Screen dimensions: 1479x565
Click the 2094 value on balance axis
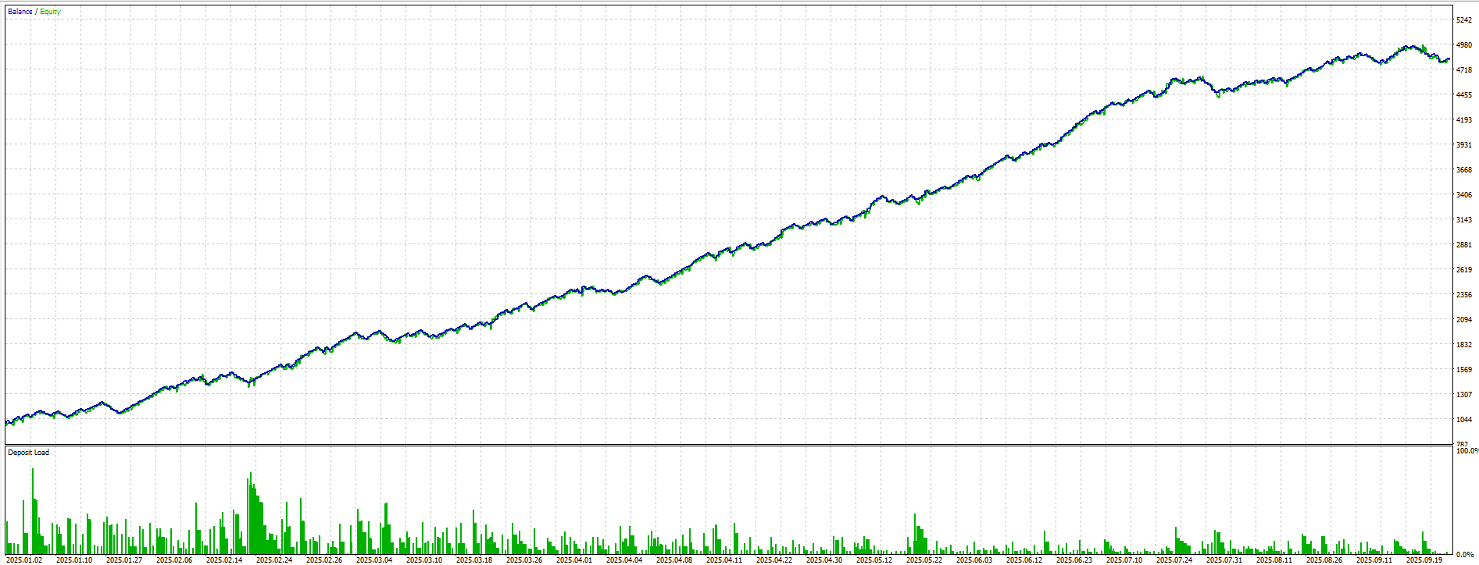pyautogui.click(x=1463, y=320)
